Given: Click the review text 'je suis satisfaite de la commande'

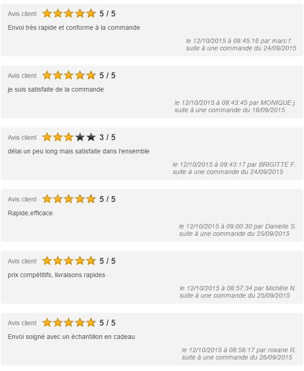Looking at the screenshot, I should click(55, 89).
